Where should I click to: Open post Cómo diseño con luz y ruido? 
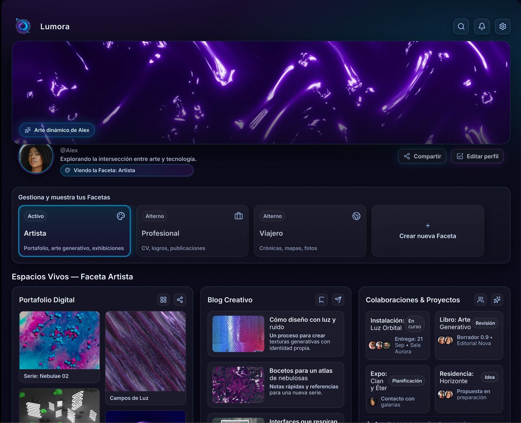276,334
